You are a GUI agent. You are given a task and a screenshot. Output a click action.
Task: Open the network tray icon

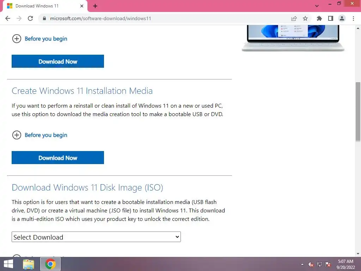pyautogui.click(x=319, y=264)
